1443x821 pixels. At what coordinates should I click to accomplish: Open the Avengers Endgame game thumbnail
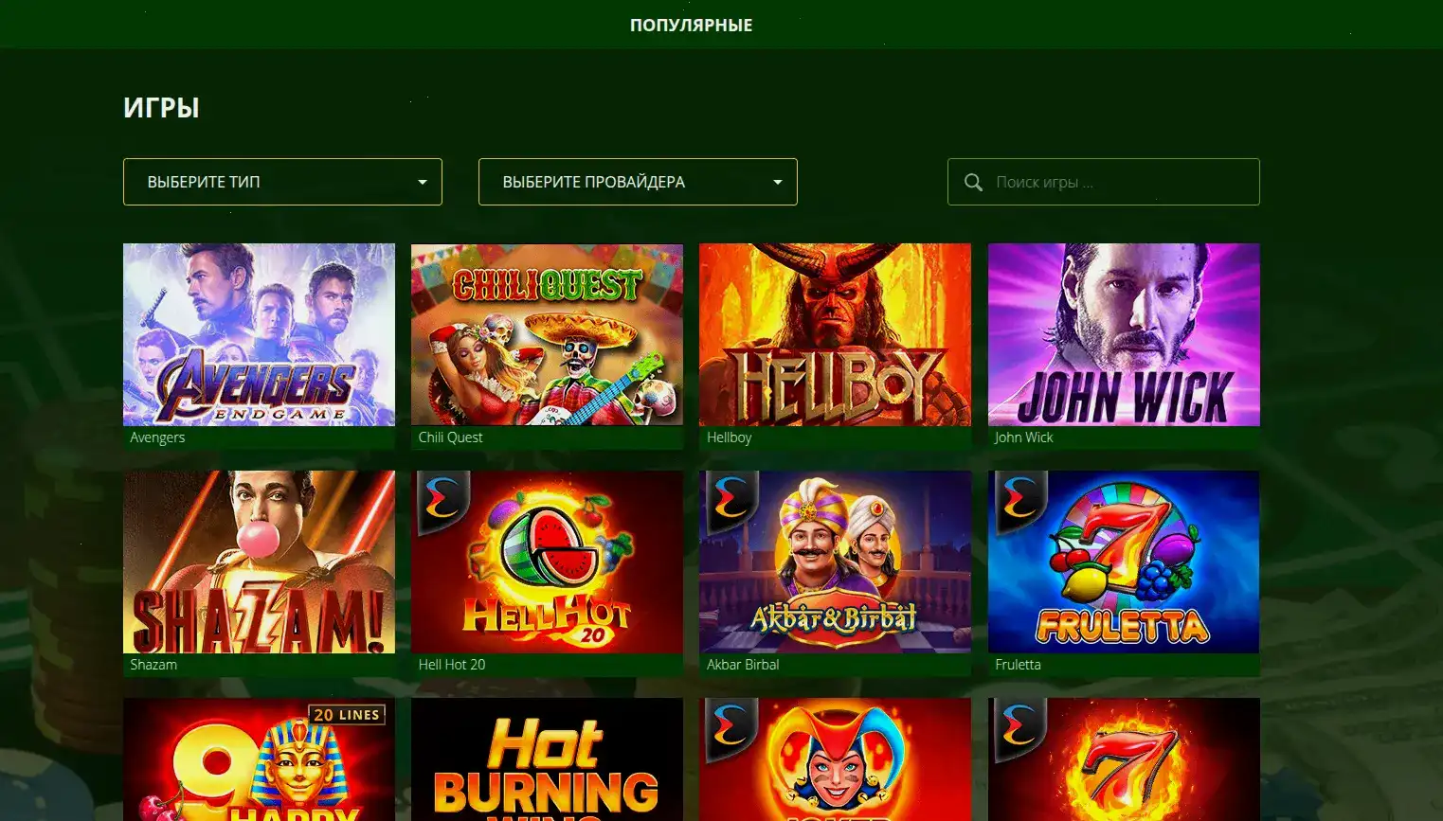(x=259, y=334)
